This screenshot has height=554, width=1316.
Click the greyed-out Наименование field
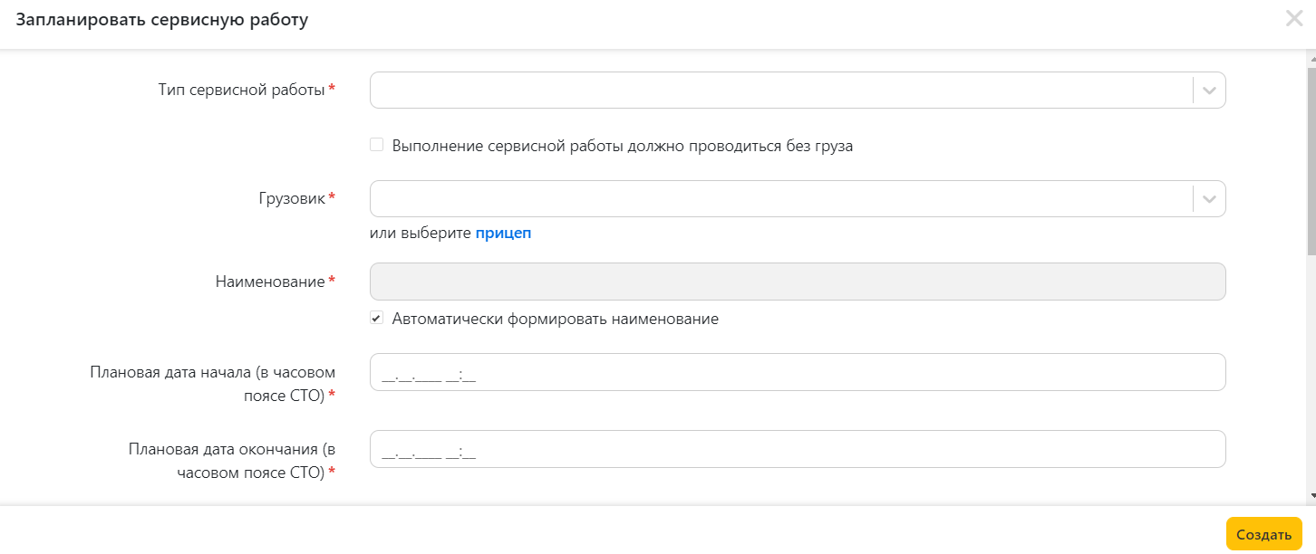point(798,282)
